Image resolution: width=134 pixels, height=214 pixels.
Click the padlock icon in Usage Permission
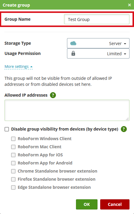click(73, 53)
